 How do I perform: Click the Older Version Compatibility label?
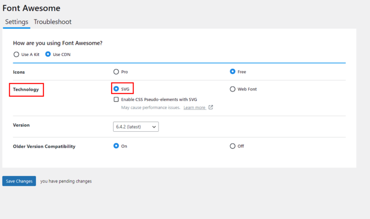tap(44, 147)
